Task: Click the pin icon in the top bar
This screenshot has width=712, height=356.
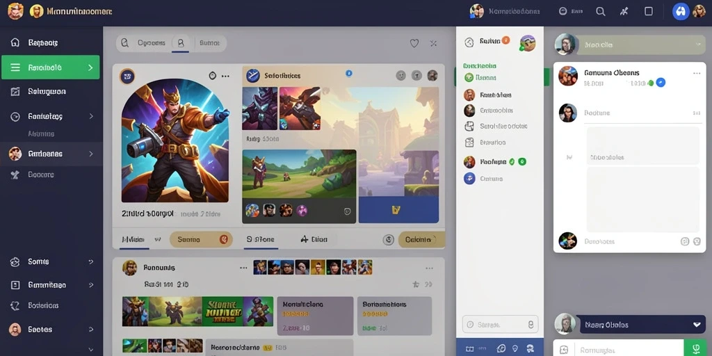Action: [624, 12]
